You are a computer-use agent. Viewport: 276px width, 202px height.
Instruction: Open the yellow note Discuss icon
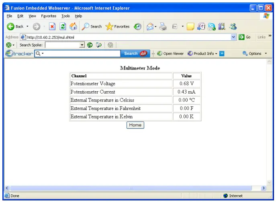pyautogui.click(x=190, y=27)
